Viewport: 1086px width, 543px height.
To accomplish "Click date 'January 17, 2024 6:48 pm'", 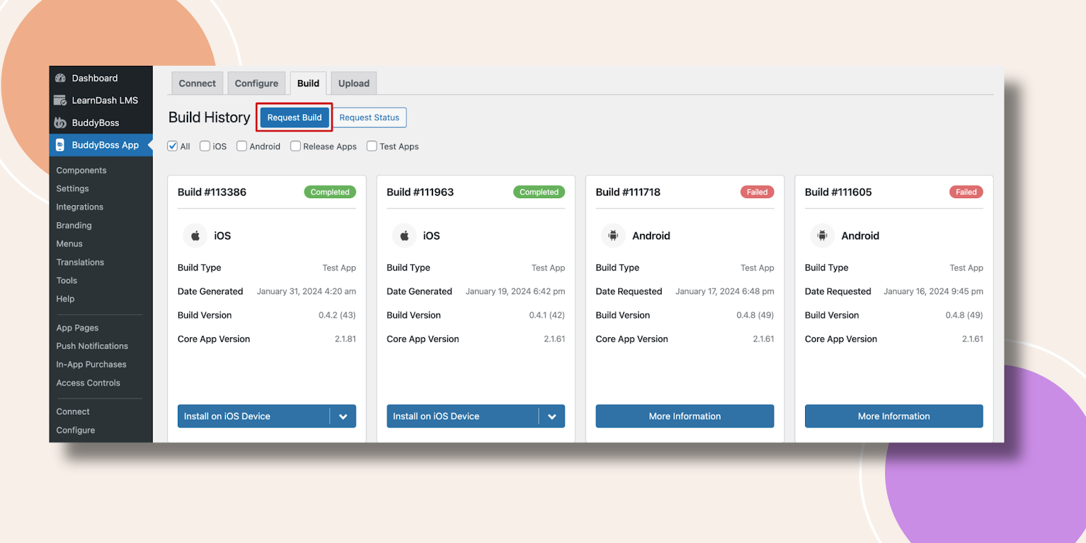I will (725, 291).
